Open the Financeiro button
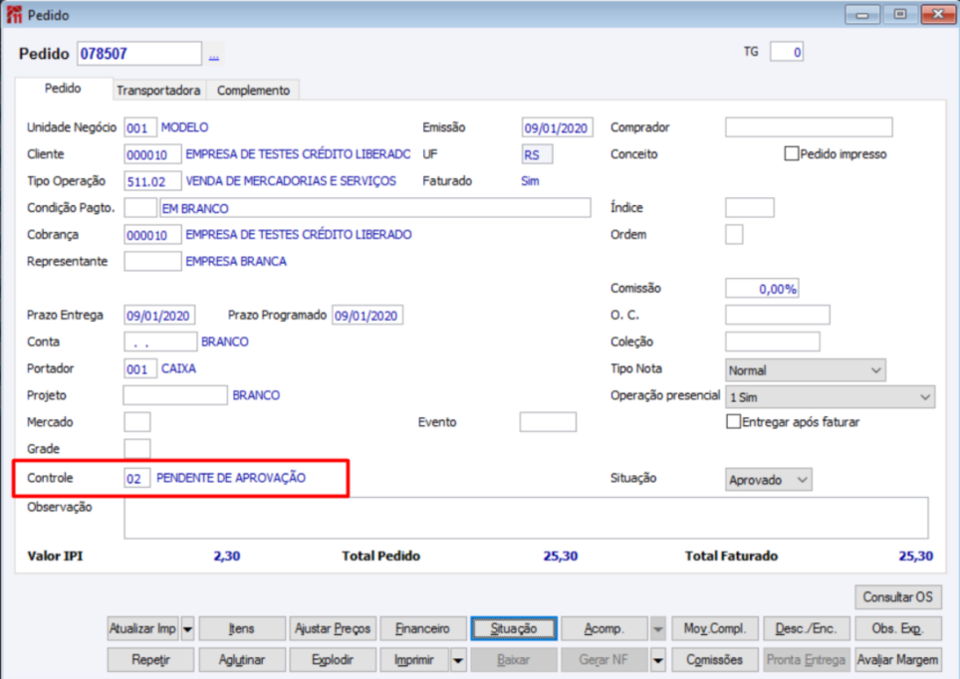This screenshot has height=679, width=960. click(423, 629)
